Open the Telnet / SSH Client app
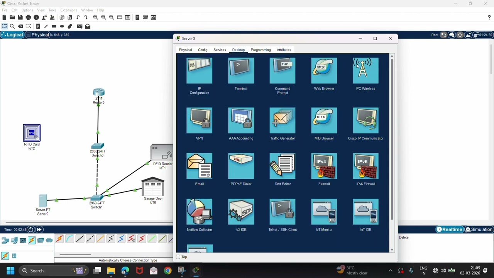This screenshot has width=494, height=278. 283,212
